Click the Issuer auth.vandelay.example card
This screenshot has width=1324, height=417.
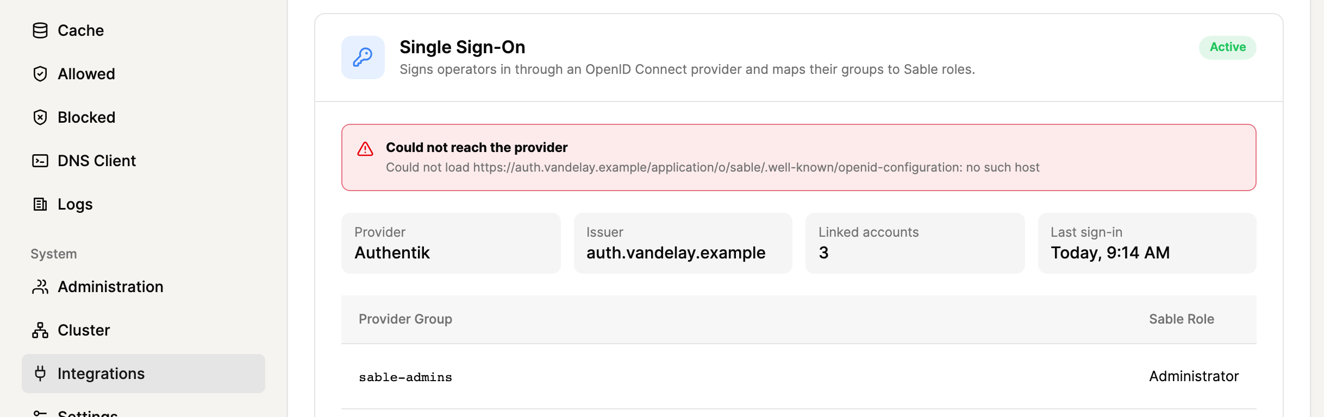pyautogui.click(x=683, y=243)
